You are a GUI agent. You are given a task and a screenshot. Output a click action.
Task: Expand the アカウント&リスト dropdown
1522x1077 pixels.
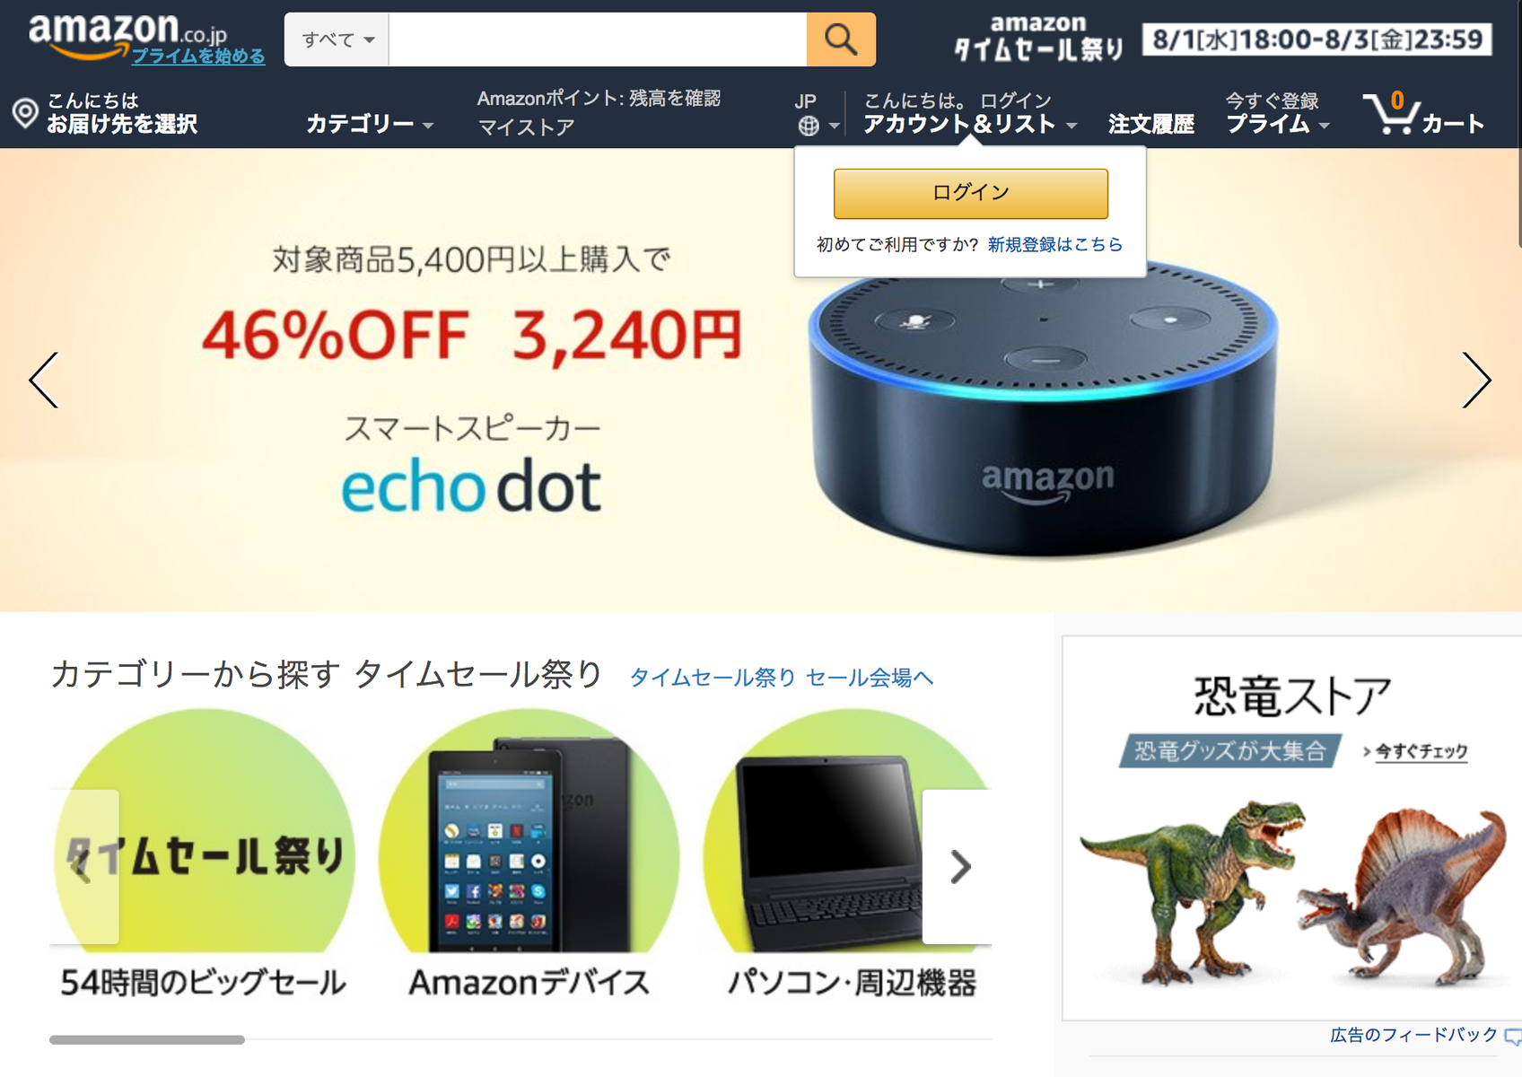click(970, 124)
